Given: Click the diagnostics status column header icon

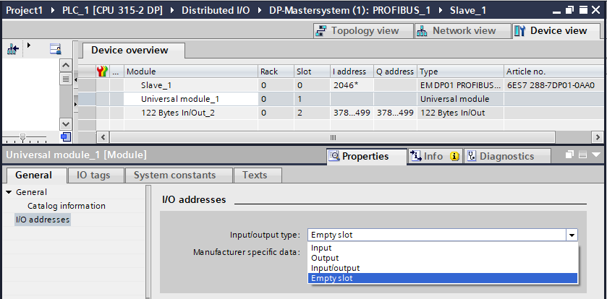Looking at the screenshot, I should [103, 71].
